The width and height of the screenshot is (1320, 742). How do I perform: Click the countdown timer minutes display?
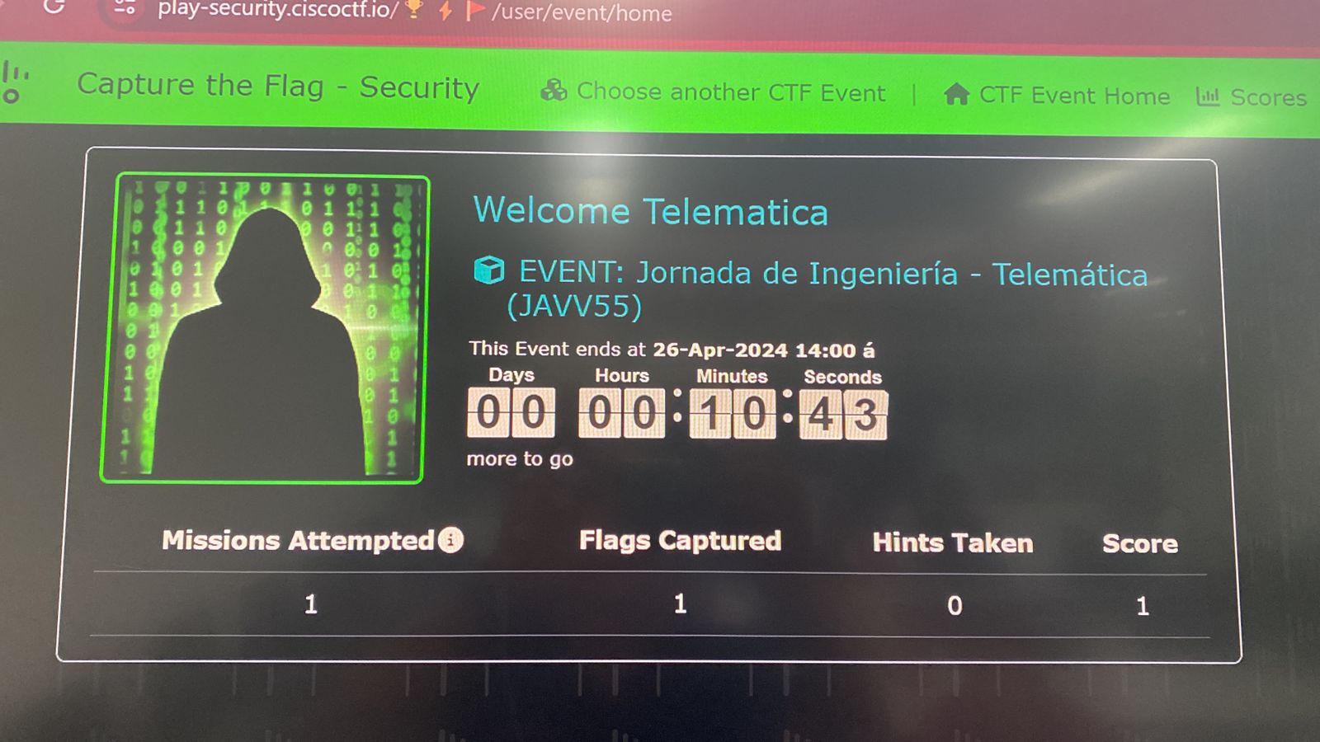coord(732,414)
